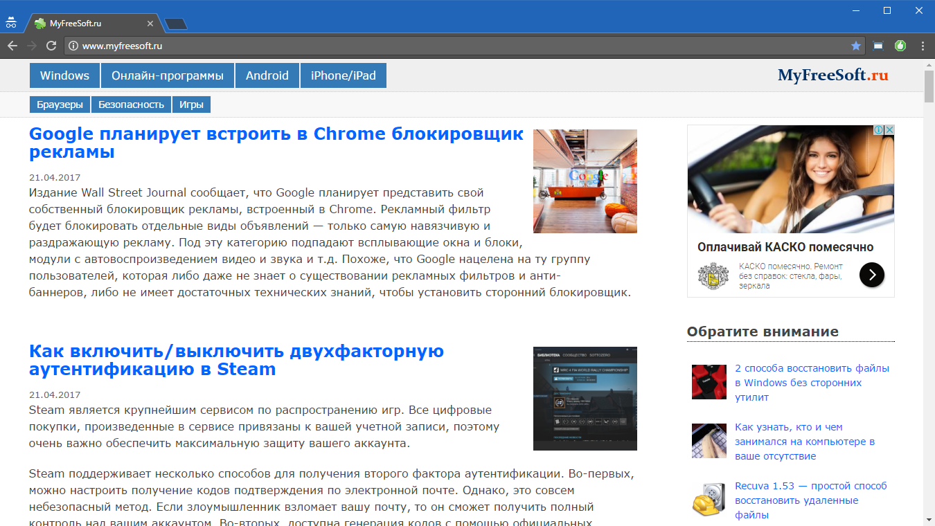Click the blue bookmark star
This screenshot has width=935, height=526.
856,46
